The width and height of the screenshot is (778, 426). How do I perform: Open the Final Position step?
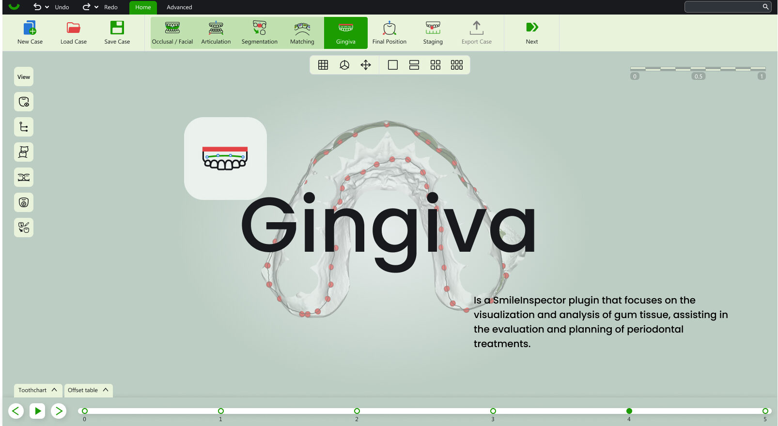pyautogui.click(x=389, y=33)
